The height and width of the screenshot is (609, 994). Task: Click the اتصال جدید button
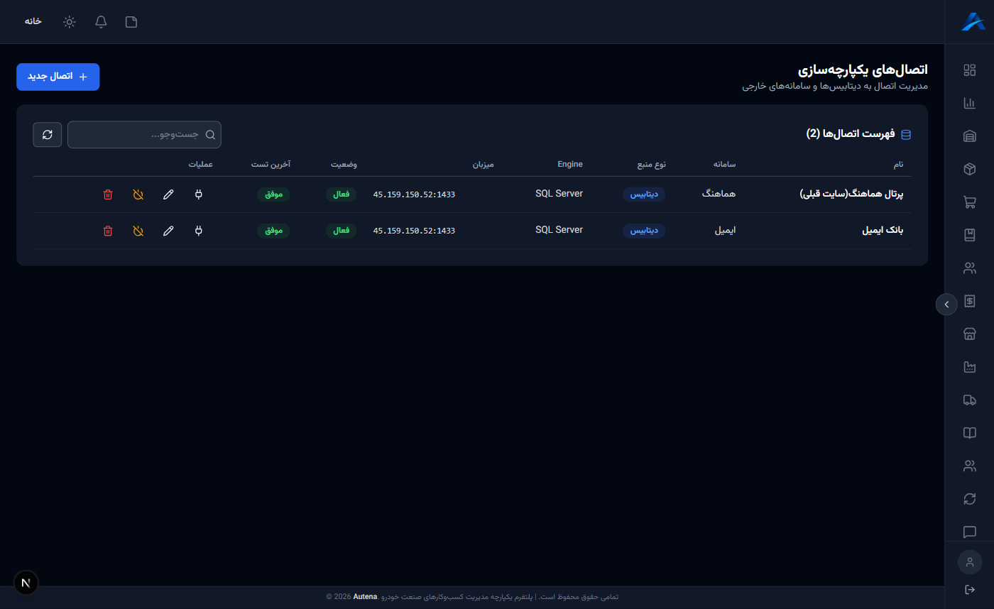[x=58, y=77]
